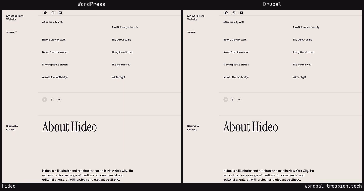Open 'Before the city walk' in WordPress pane
The width and height of the screenshot is (364, 191).
pos(54,40)
